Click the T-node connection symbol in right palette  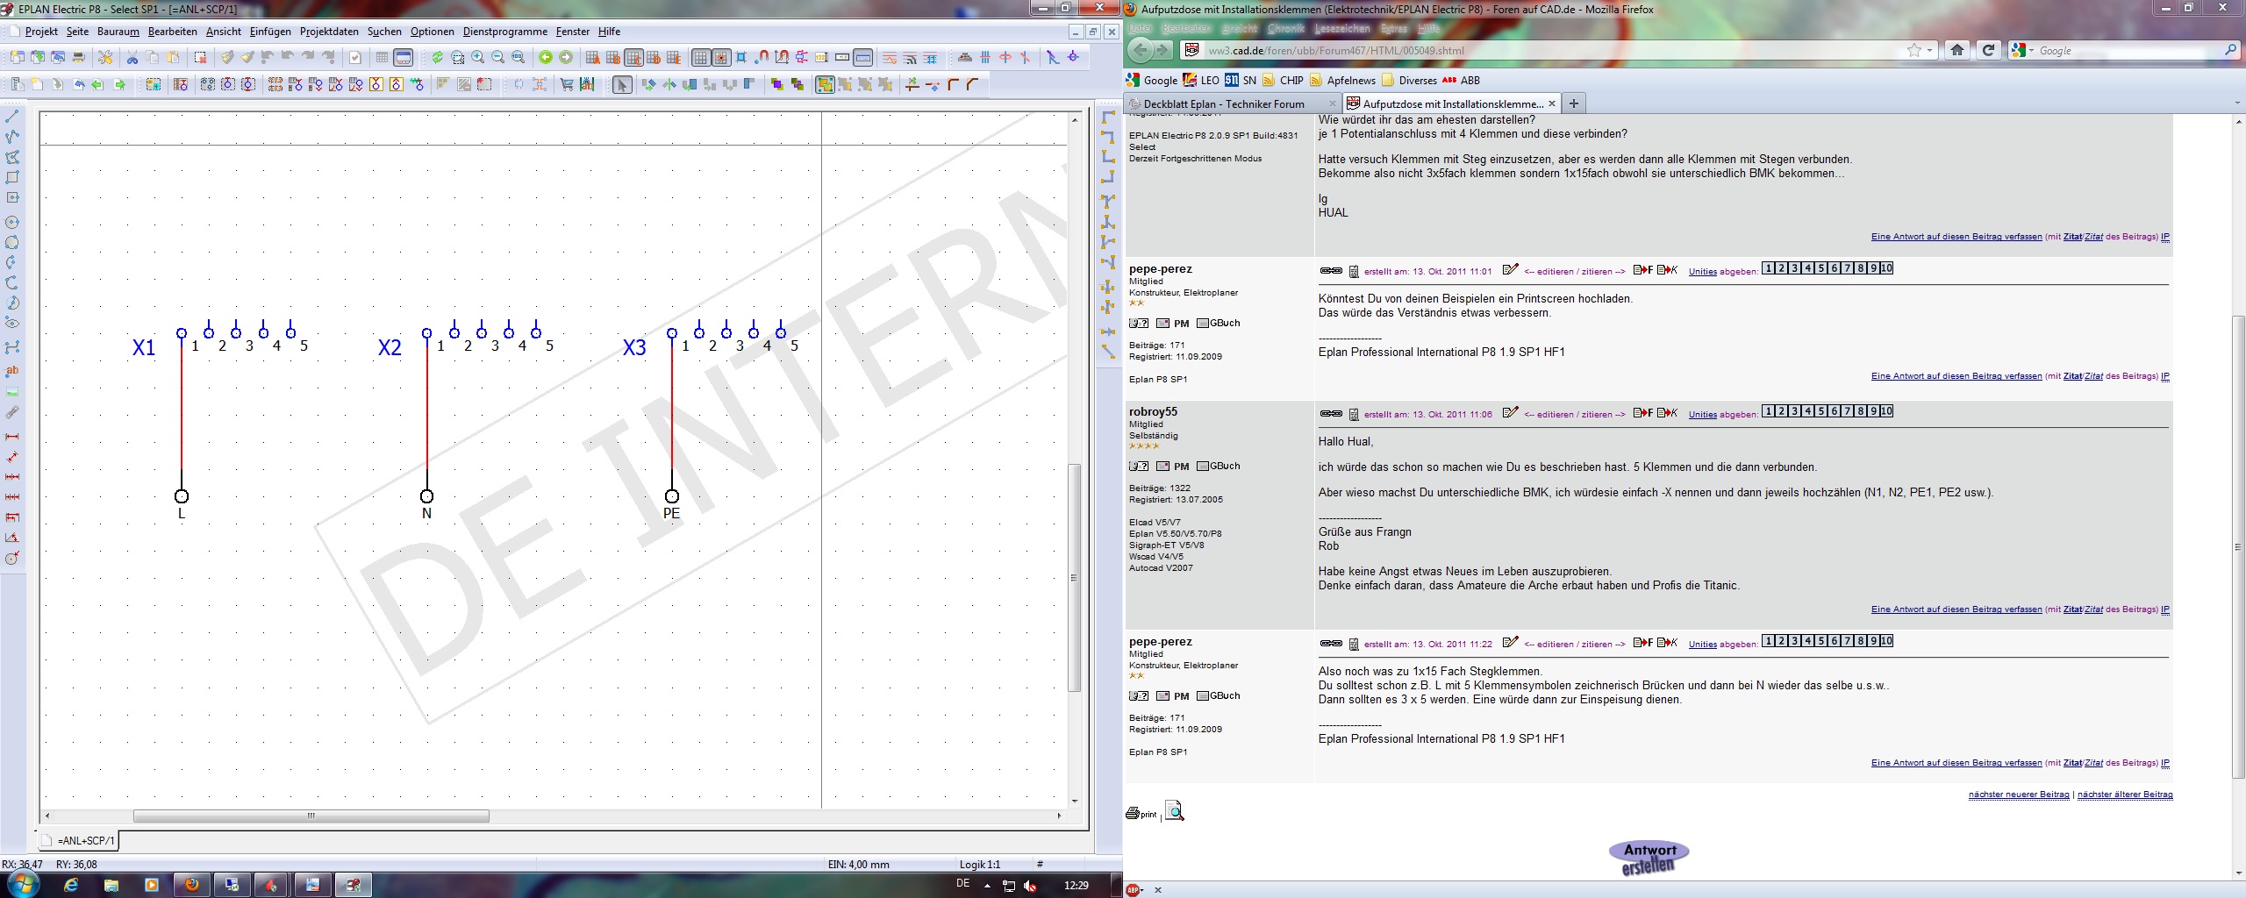(x=1108, y=201)
